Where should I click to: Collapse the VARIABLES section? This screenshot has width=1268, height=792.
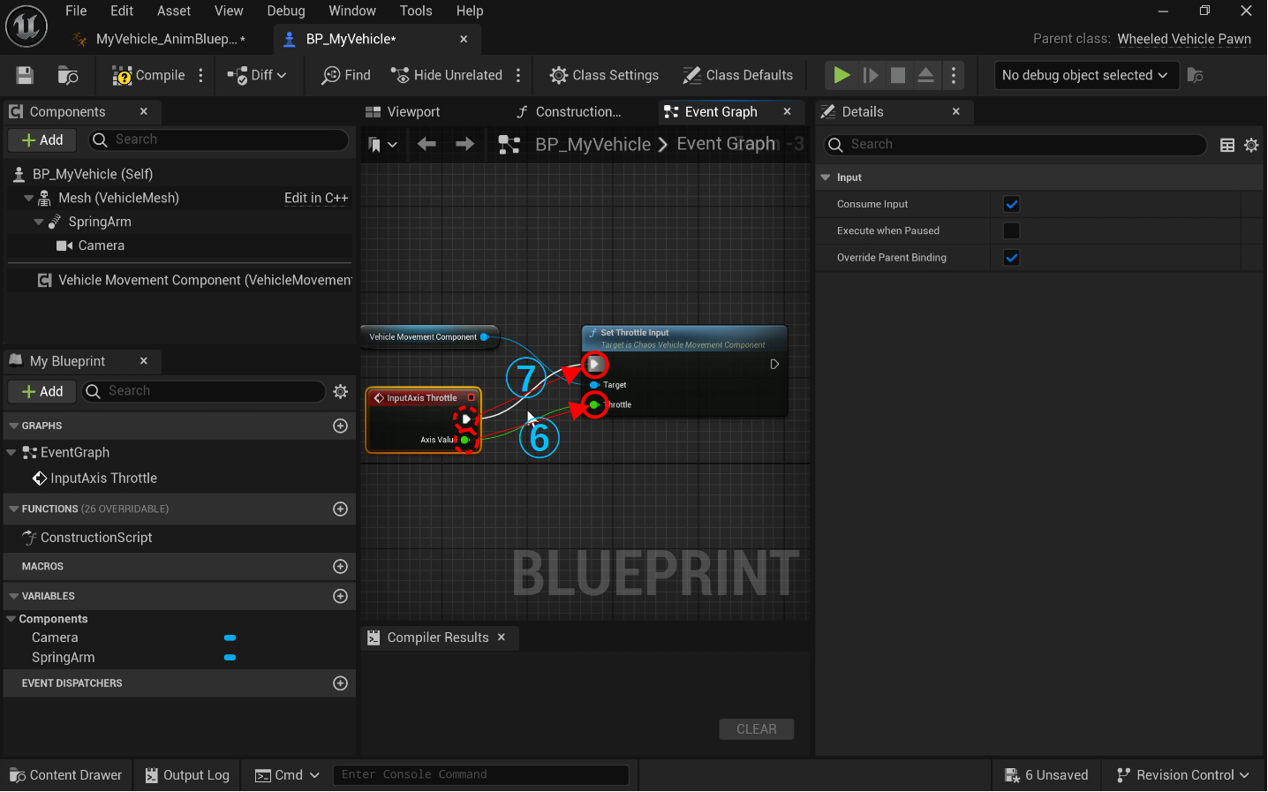(13, 596)
